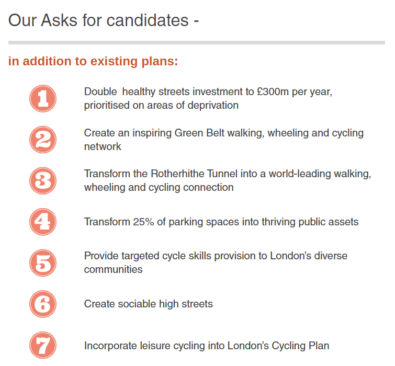Image resolution: width=395 pixels, height=366 pixels.
Task: Click the number 6 circle icon
Action: point(43,304)
